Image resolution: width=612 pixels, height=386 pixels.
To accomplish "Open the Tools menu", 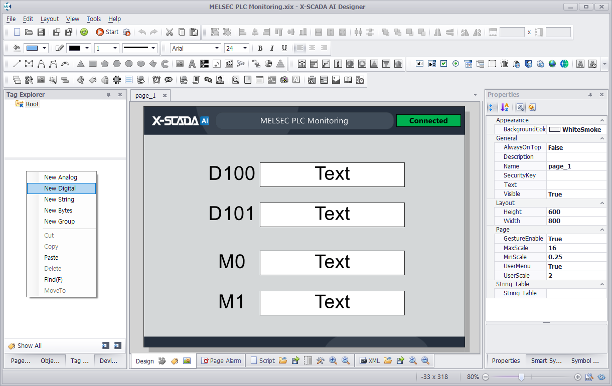I will [94, 19].
